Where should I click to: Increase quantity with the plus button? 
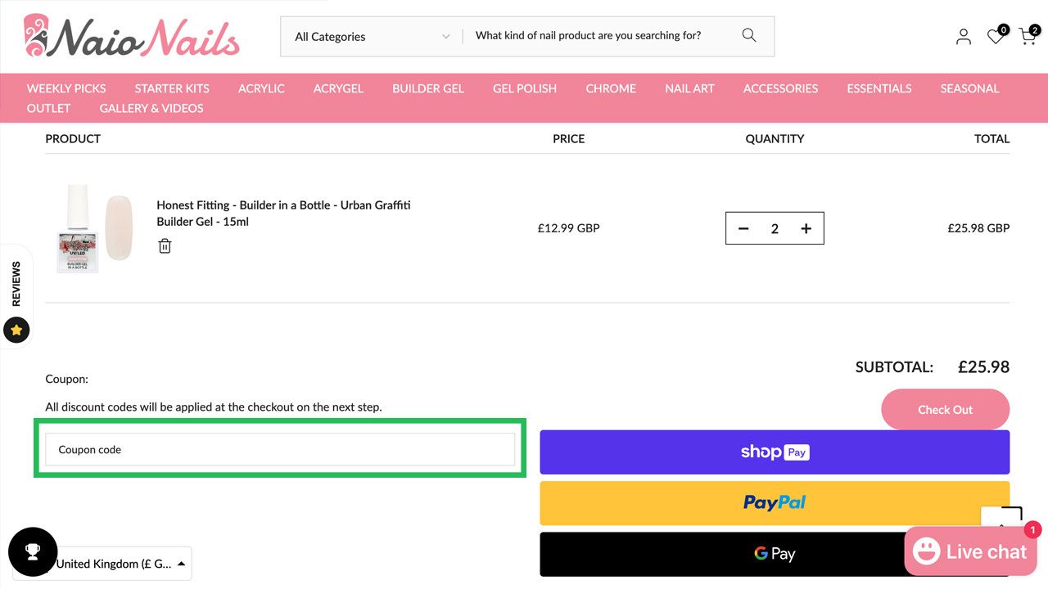coord(806,228)
